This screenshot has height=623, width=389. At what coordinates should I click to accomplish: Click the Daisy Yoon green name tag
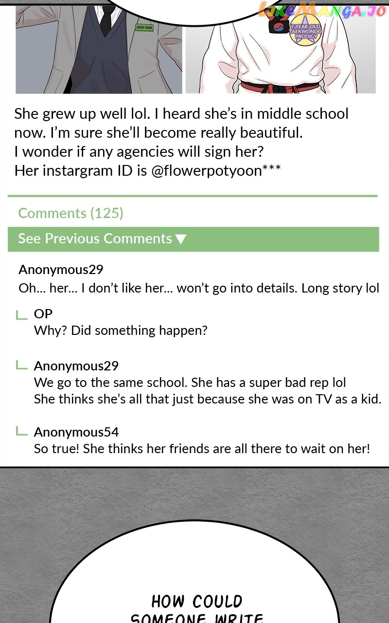click(x=144, y=28)
